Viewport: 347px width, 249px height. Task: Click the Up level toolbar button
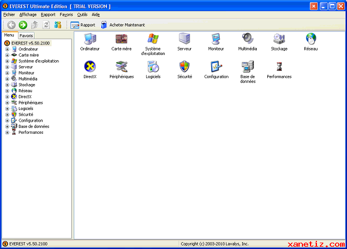[35, 25]
